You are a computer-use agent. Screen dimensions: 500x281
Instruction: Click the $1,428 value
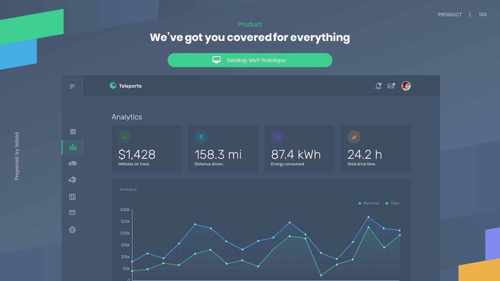[x=137, y=155]
